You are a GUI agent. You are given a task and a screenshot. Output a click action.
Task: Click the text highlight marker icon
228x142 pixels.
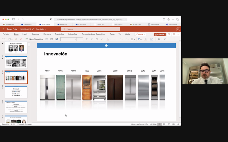102,39
